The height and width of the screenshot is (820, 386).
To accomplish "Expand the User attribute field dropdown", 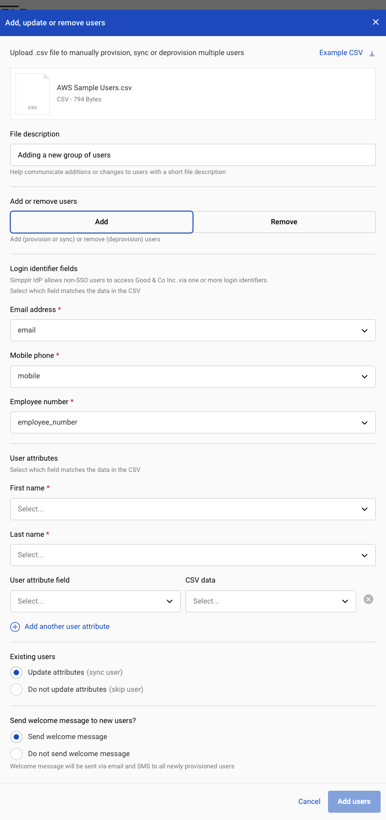I will pos(95,601).
